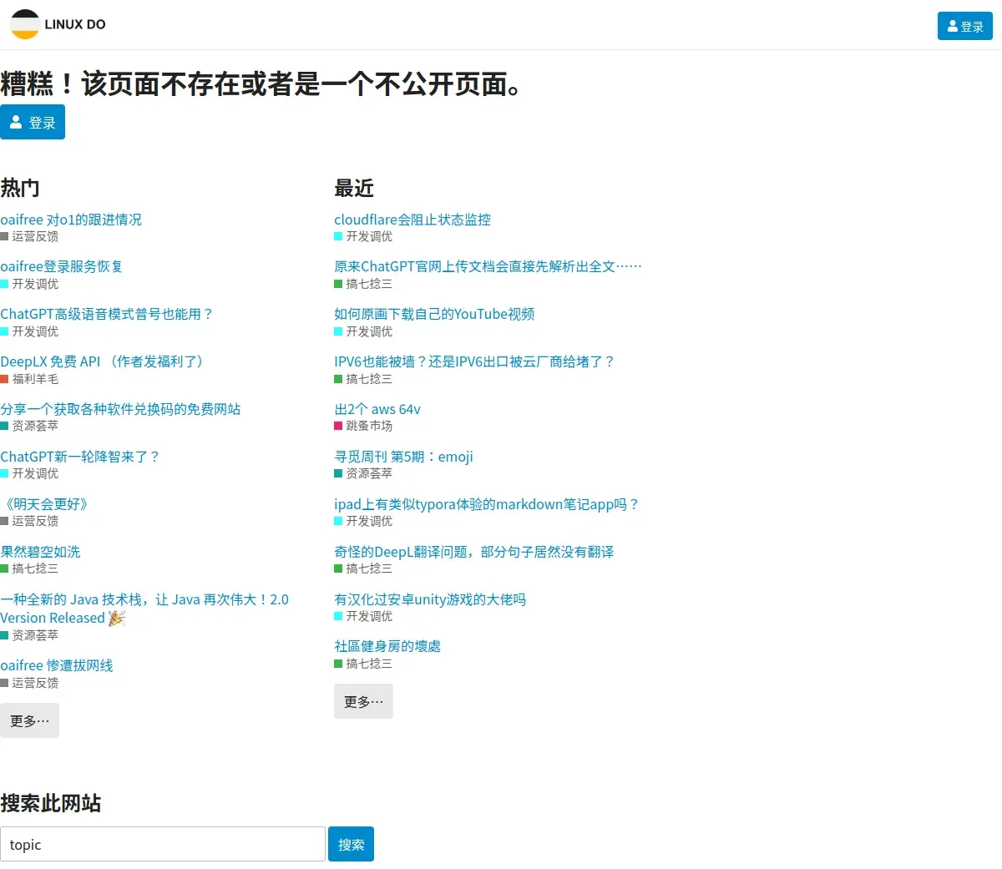Open topic ChatGPT高级语音模式普号也能用？
1002x869 pixels.
pyautogui.click(x=107, y=314)
